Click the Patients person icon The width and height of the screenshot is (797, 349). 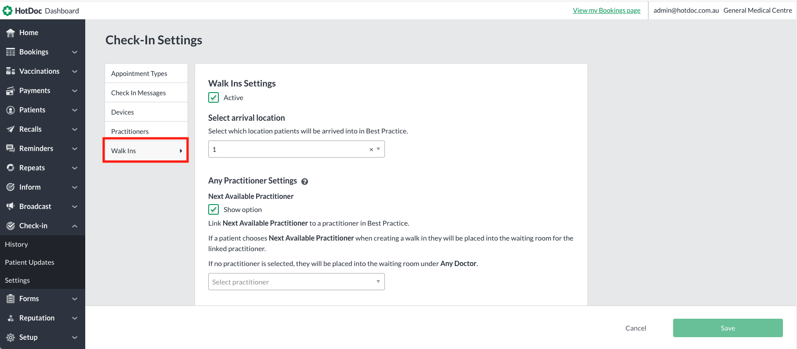tap(11, 110)
